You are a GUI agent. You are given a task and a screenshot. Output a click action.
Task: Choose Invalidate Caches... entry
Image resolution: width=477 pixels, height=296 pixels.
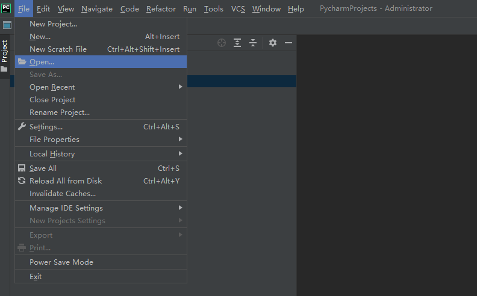pyautogui.click(x=101, y=194)
